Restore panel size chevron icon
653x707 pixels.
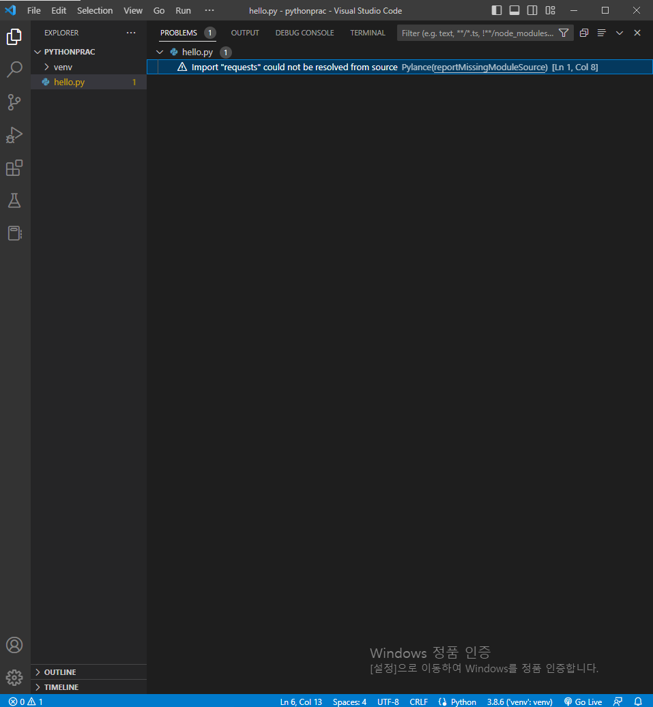click(620, 33)
